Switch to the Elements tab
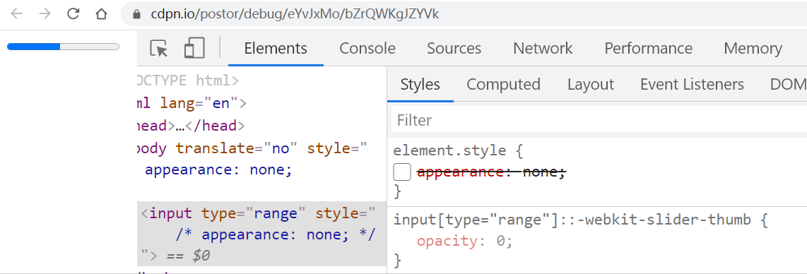This screenshot has width=807, height=274. click(x=276, y=48)
